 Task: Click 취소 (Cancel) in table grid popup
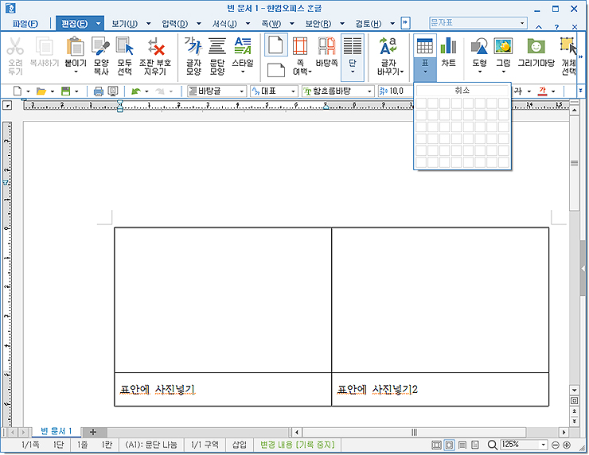[x=462, y=91]
